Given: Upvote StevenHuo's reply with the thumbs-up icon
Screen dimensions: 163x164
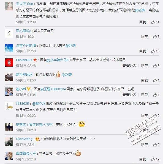Looking at the screenshot, I should 156,66.
